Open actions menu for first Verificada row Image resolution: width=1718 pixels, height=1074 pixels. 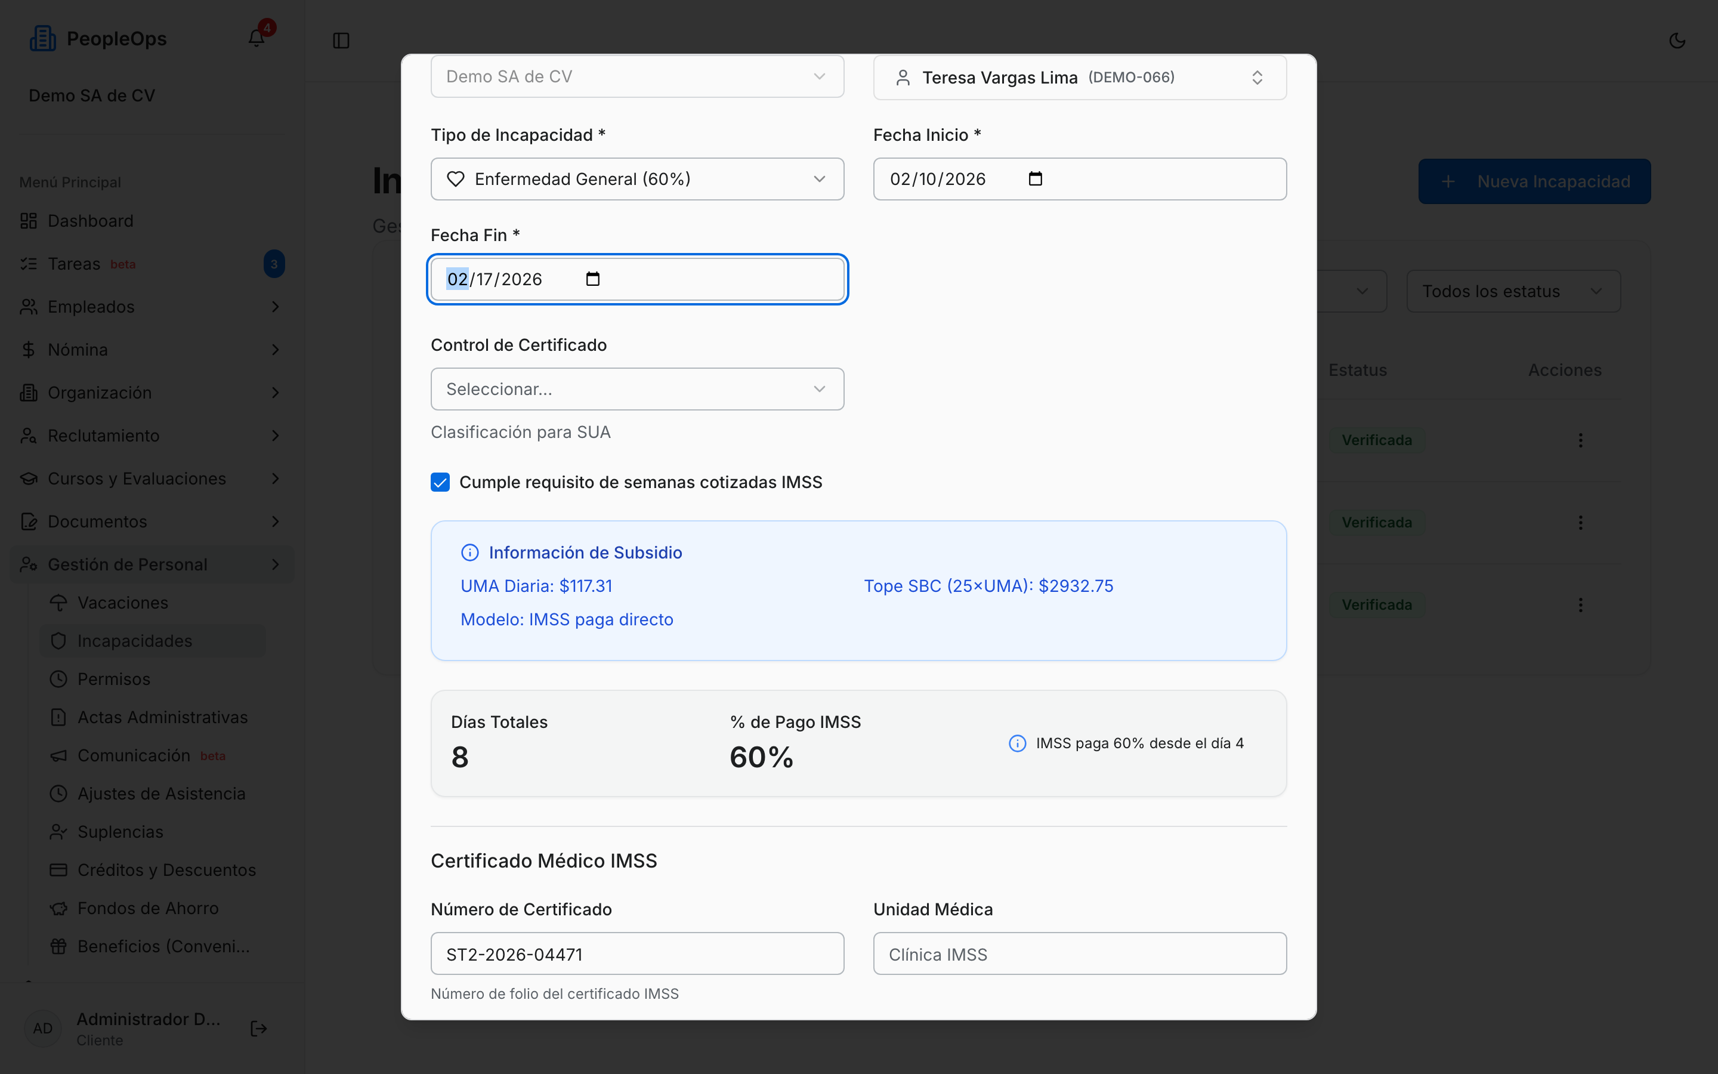click(x=1580, y=440)
